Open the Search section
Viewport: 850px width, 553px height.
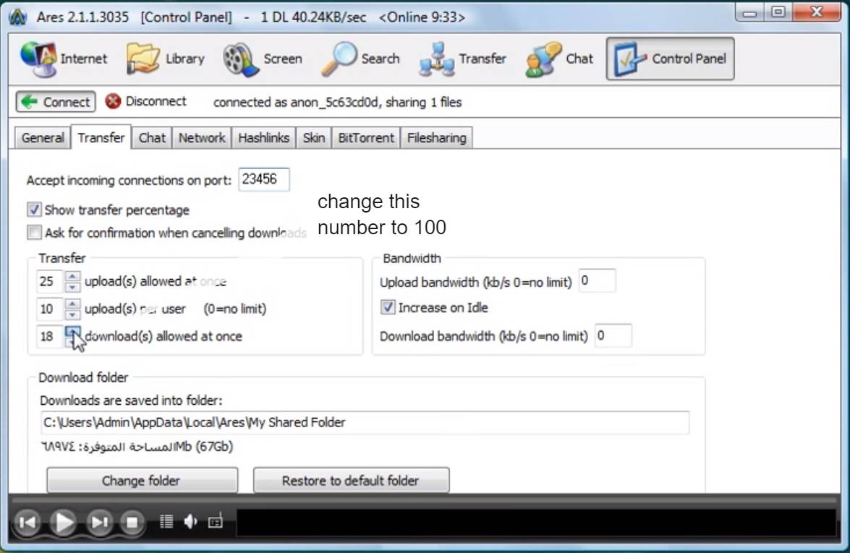click(360, 59)
